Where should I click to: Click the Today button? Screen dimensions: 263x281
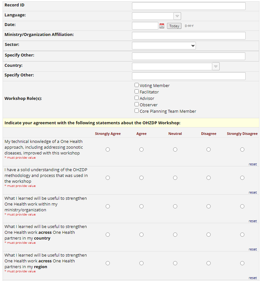point(174,26)
